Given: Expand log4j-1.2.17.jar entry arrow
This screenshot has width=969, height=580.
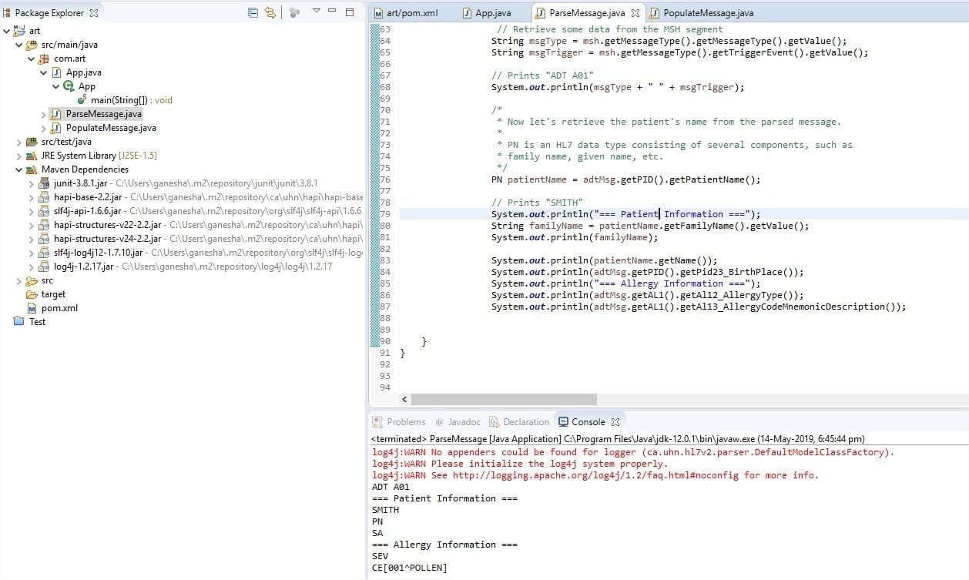Looking at the screenshot, I should [x=32, y=267].
